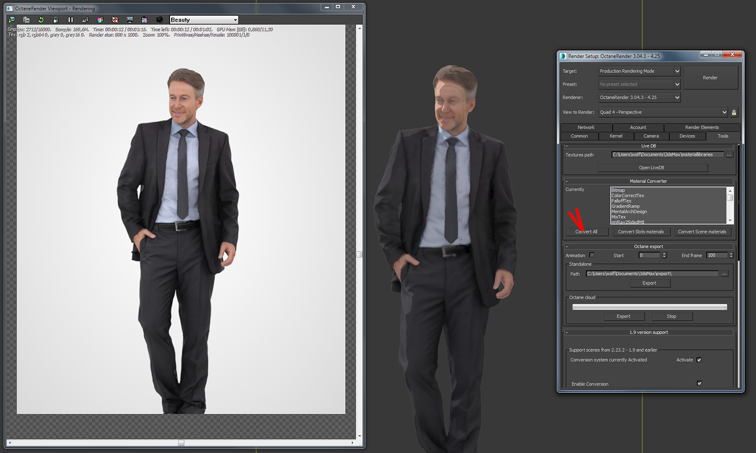The image size is (756, 453).
Task: Click the viewport horizontal scrollbar thumb
Action: (x=181, y=443)
